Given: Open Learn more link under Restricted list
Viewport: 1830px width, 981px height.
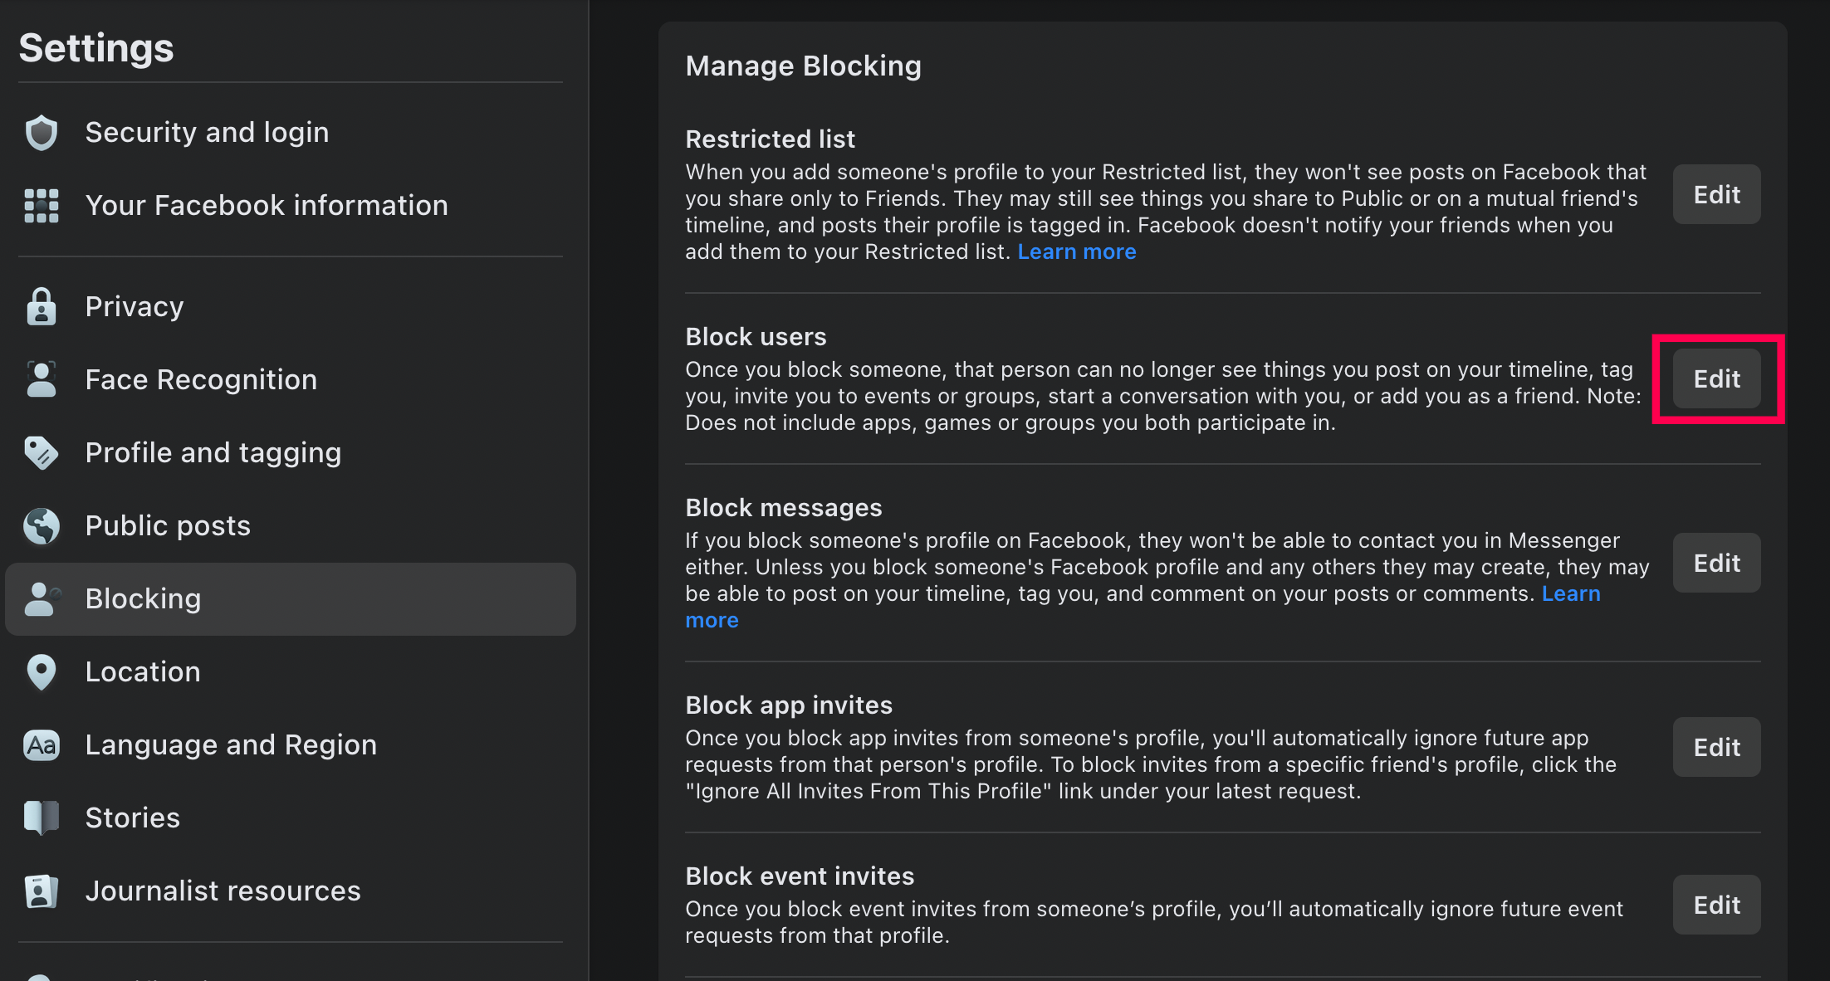Looking at the screenshot, I should (x=1077, y=252).
